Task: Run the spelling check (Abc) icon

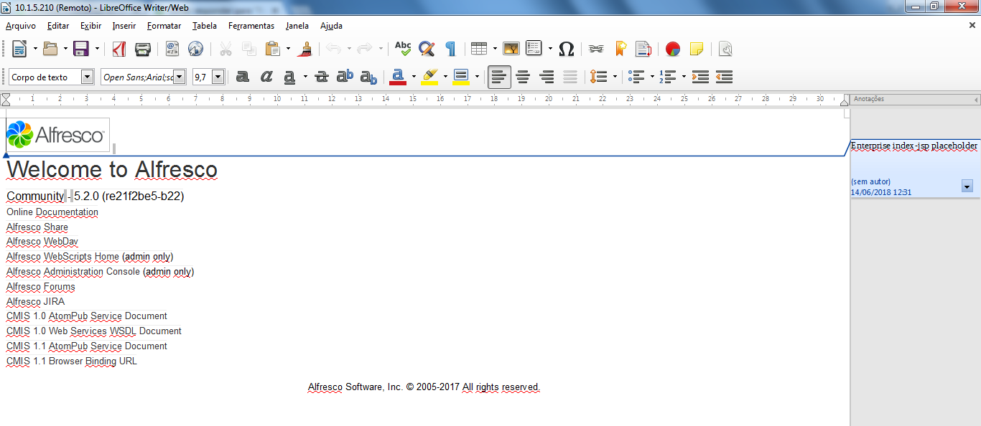Action: click(403, 49)
